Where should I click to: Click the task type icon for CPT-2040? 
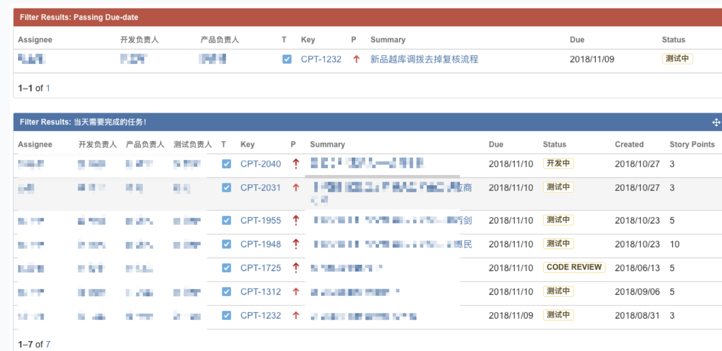226,164
